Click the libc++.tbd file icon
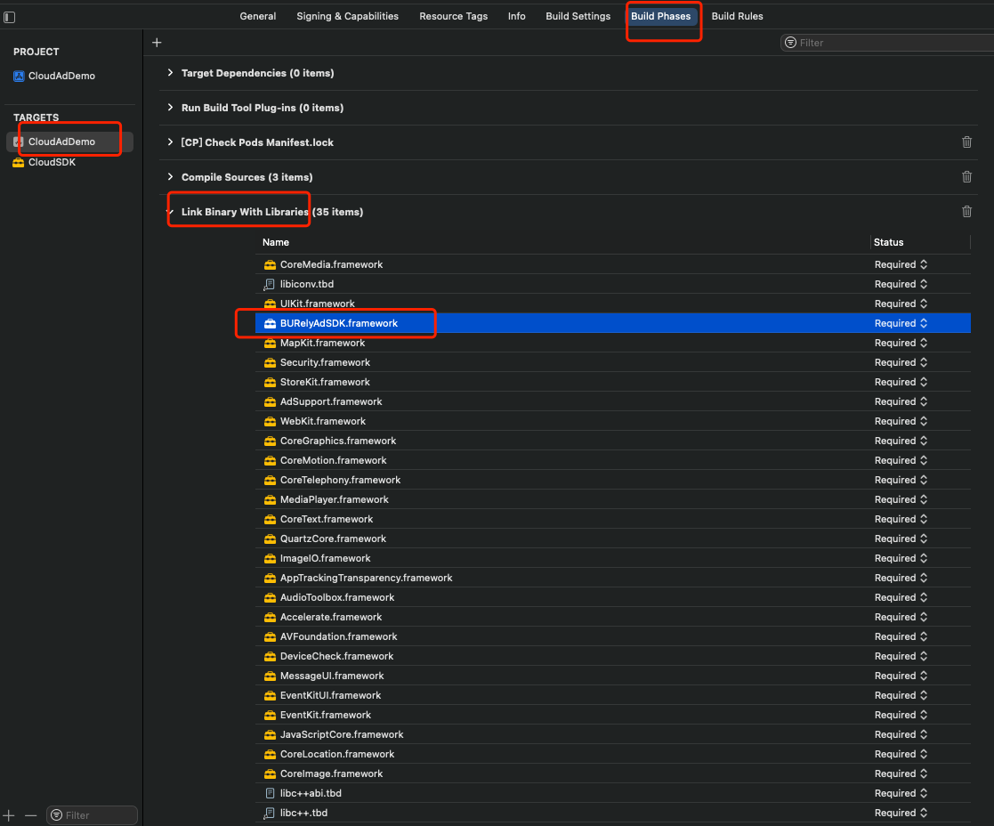Screen dimensions: 994x826 pyautogui.click(x=270, y=814)
